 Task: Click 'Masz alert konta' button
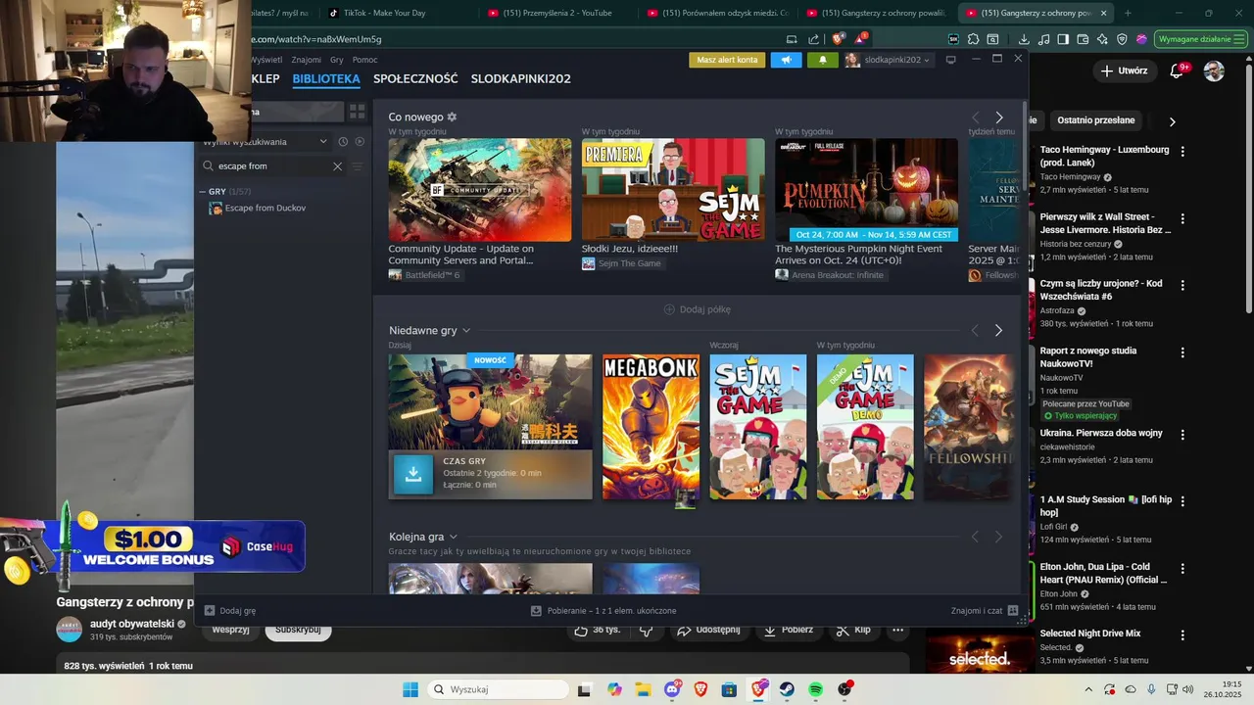click(727, 60)
